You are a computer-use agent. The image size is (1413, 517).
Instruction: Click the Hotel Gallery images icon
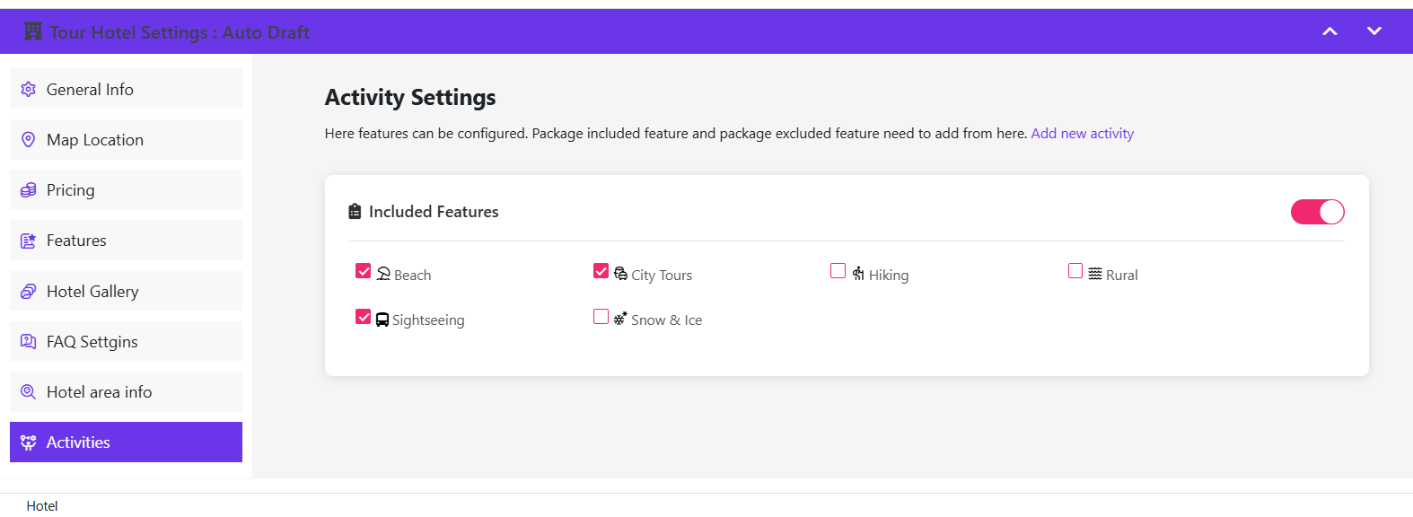(29, 292)
